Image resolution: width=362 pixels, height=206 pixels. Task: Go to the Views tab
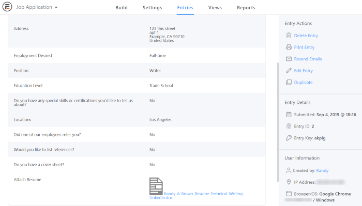215,8
